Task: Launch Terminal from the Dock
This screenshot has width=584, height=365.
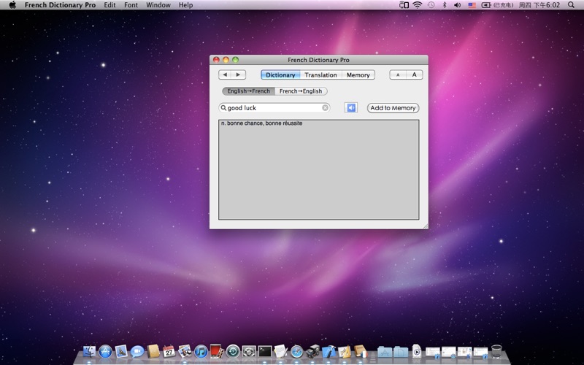Action: (x=265, y=352)
